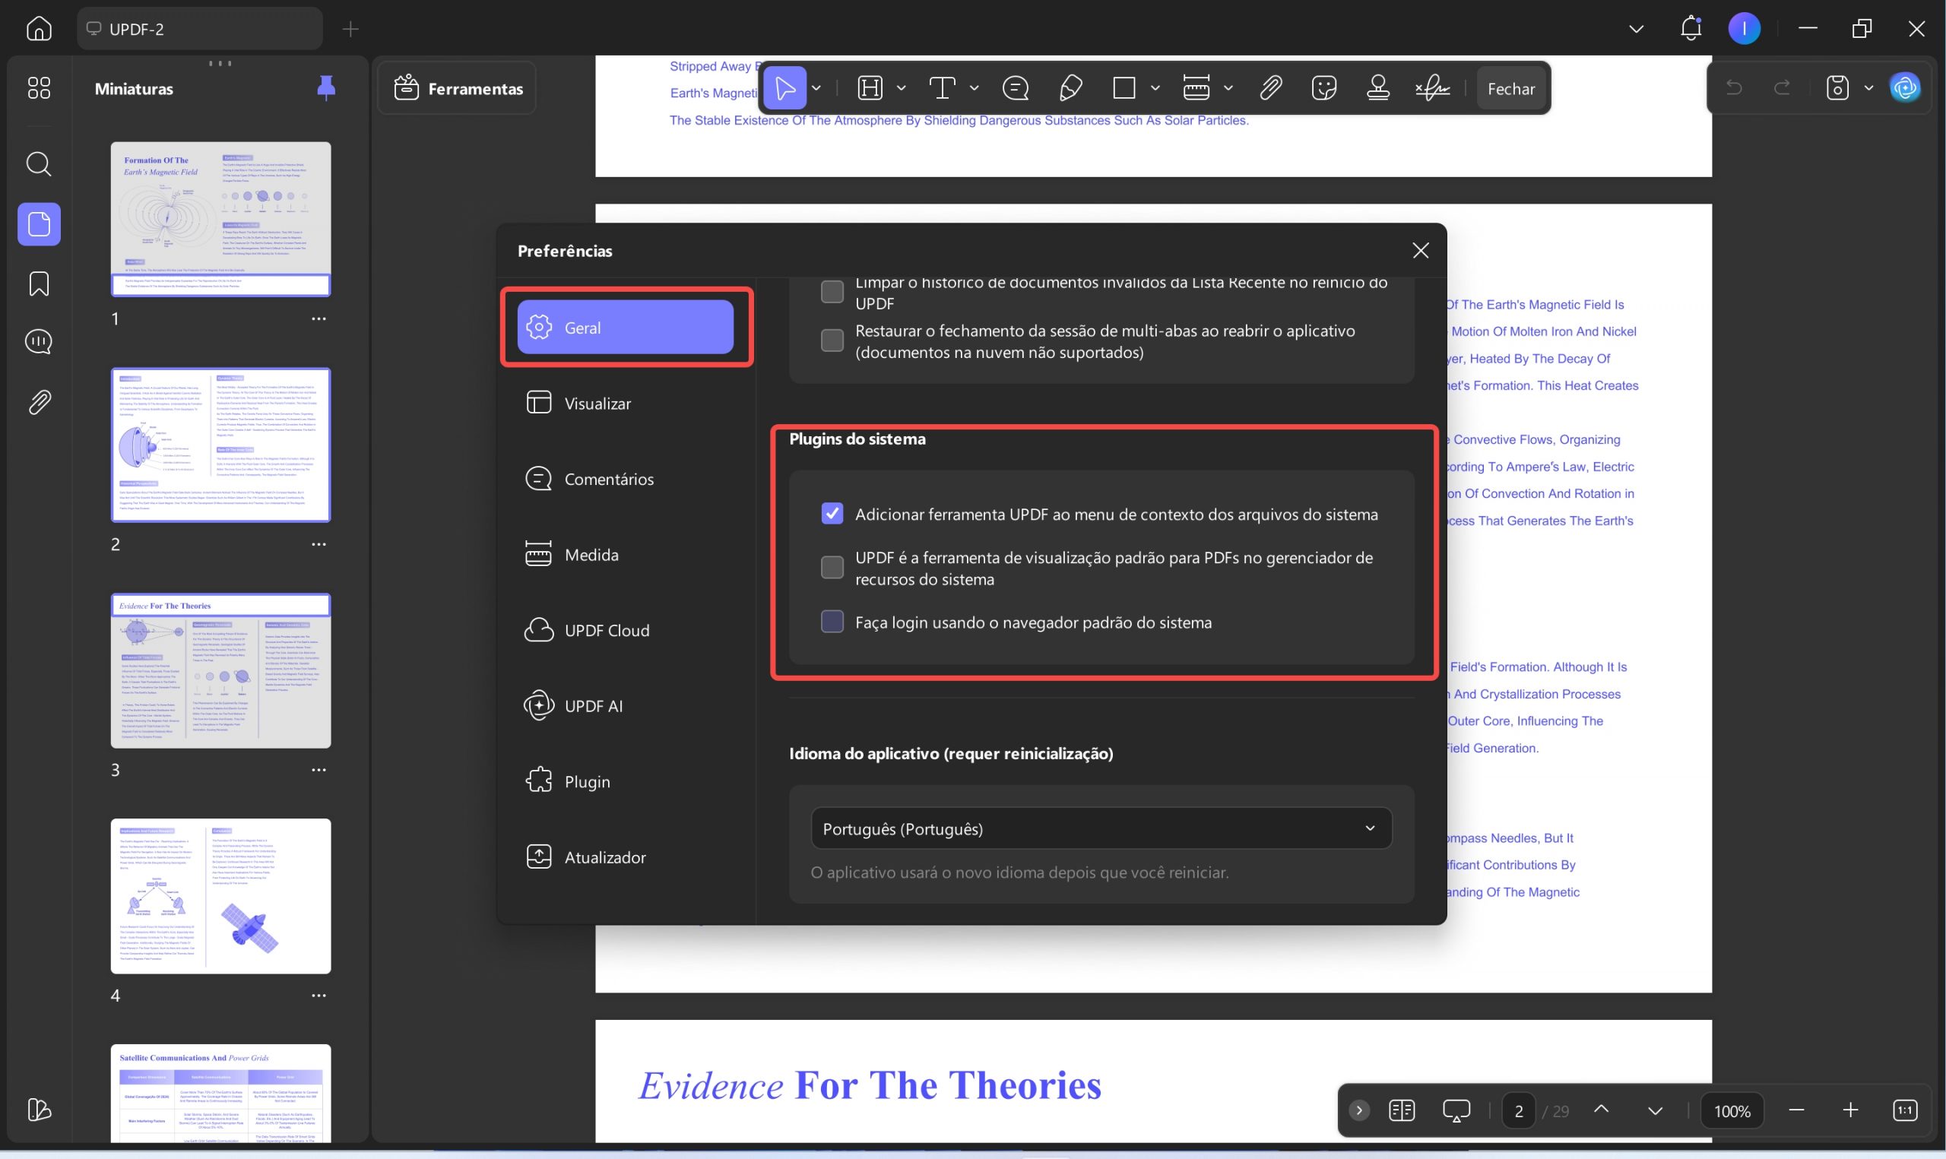Open page 3 thumbnail options menu

[x=319, y=770]
